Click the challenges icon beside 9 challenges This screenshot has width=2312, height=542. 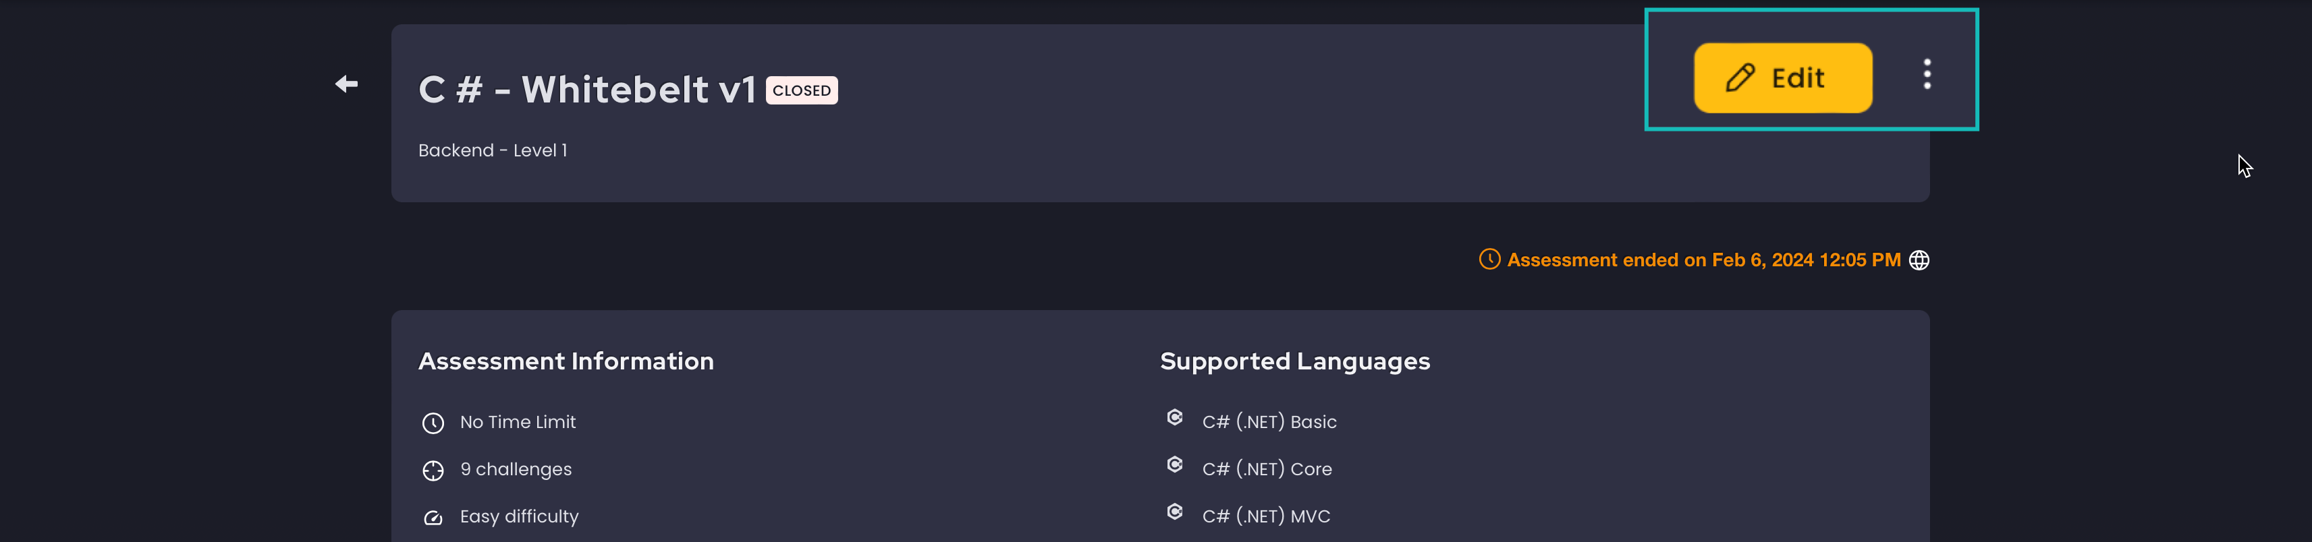click(x=433, y=471)
